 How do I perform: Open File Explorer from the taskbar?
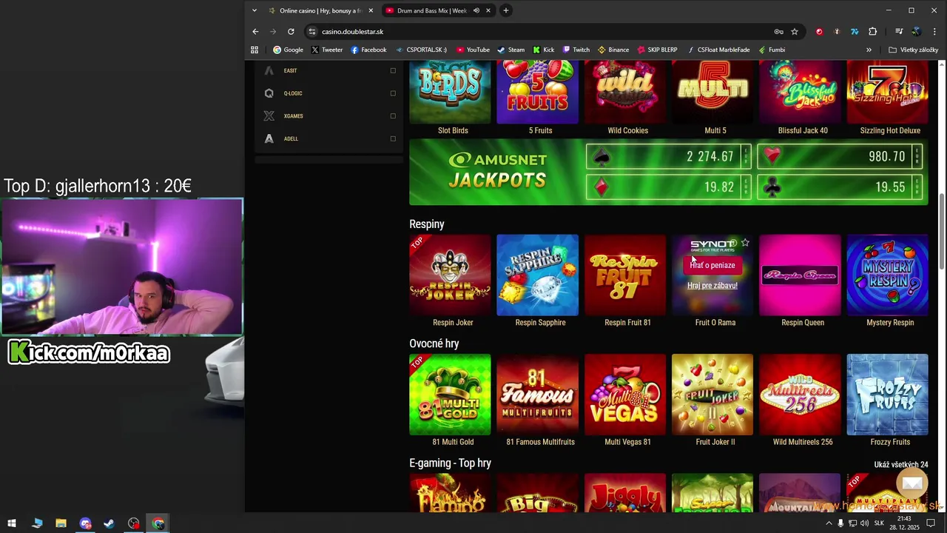(61, 523)
